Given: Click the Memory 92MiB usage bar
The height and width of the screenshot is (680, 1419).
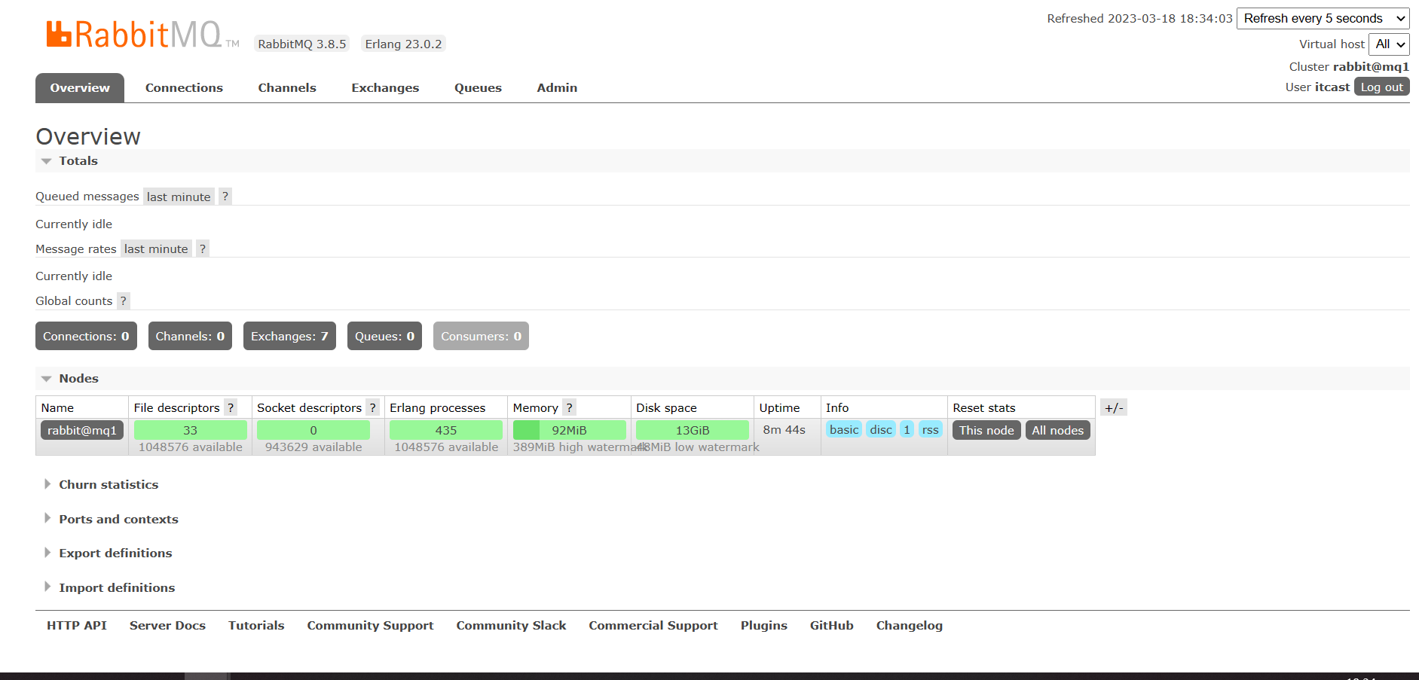Looking at the screenshot, I should coord(569,430).
